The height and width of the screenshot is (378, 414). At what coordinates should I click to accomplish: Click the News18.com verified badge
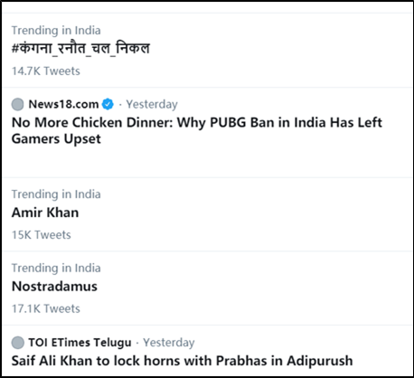[x=108, y=104]
